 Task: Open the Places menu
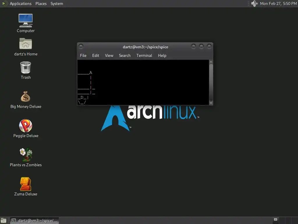pyautogui.click(x=41, y=3)
